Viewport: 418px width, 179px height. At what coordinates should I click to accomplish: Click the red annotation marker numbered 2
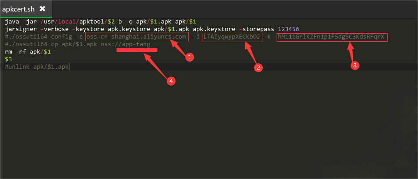click(x=258, y=67)
